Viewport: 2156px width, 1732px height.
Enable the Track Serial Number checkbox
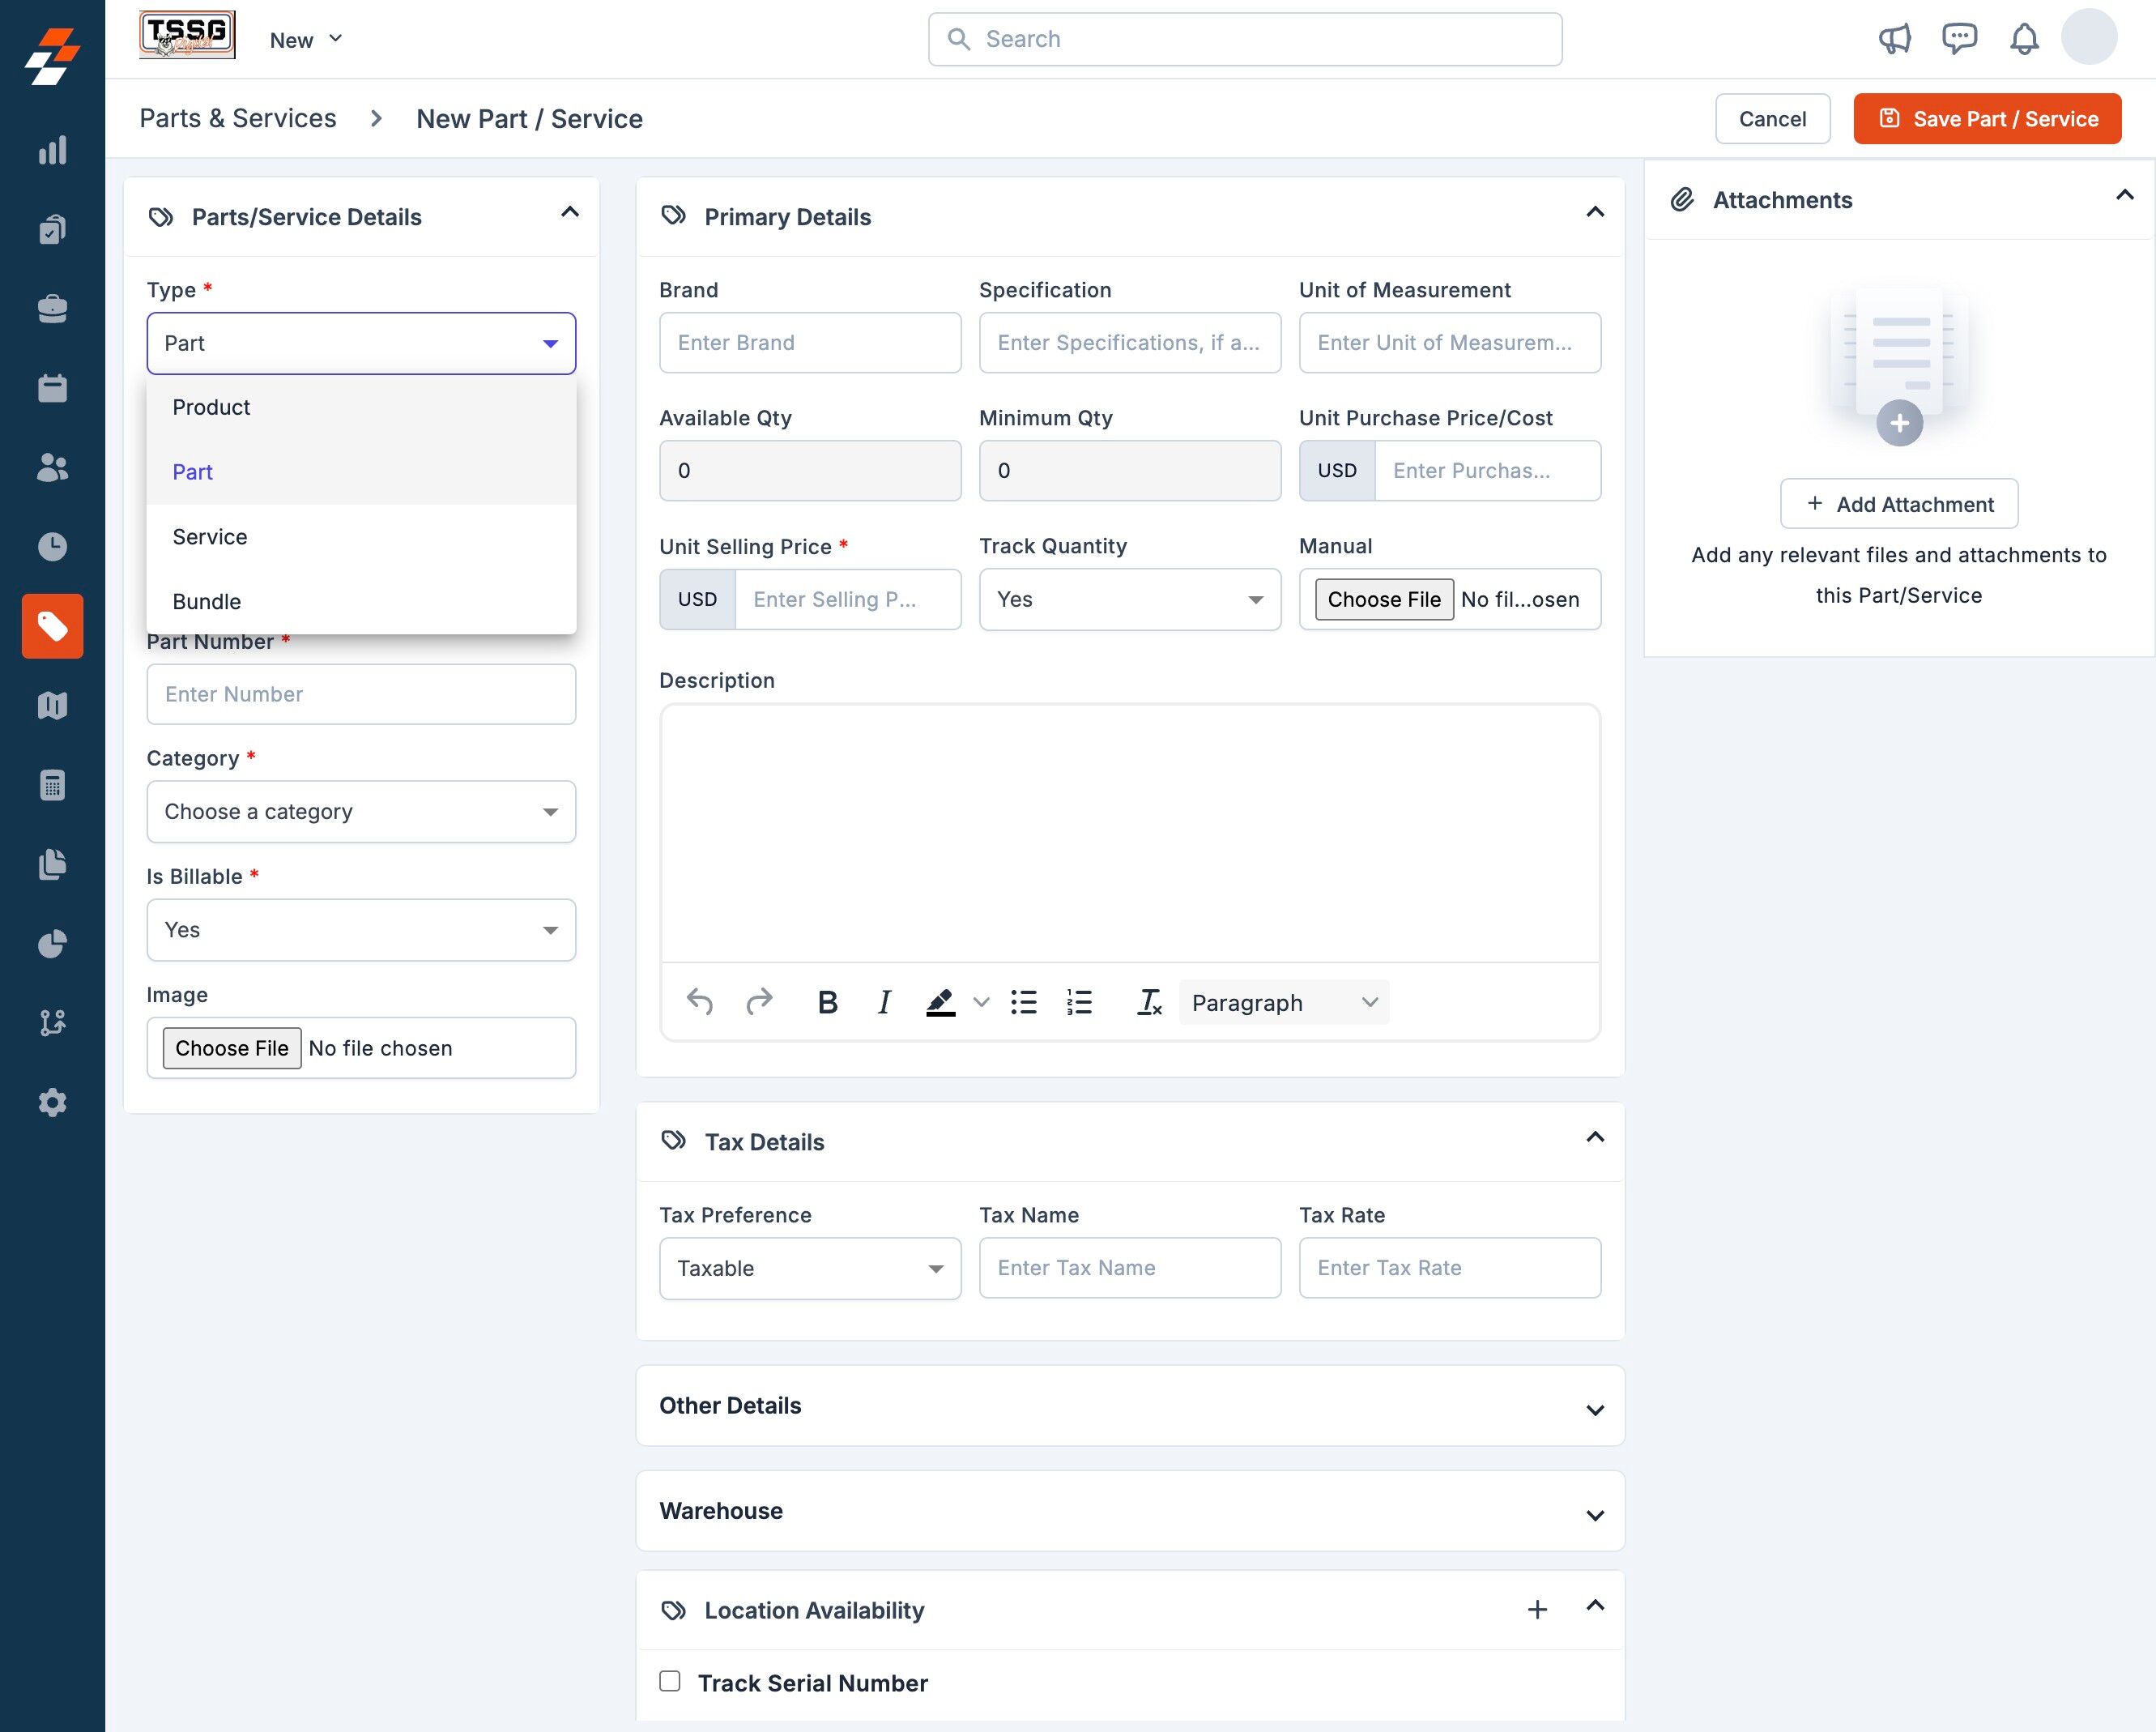pos(670,1681)
